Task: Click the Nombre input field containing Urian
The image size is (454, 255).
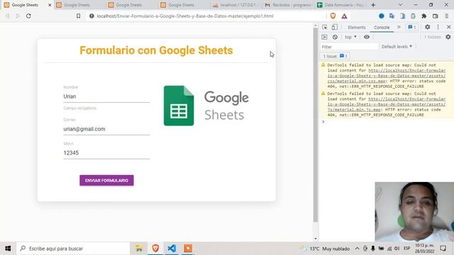Action: (106, 96)
